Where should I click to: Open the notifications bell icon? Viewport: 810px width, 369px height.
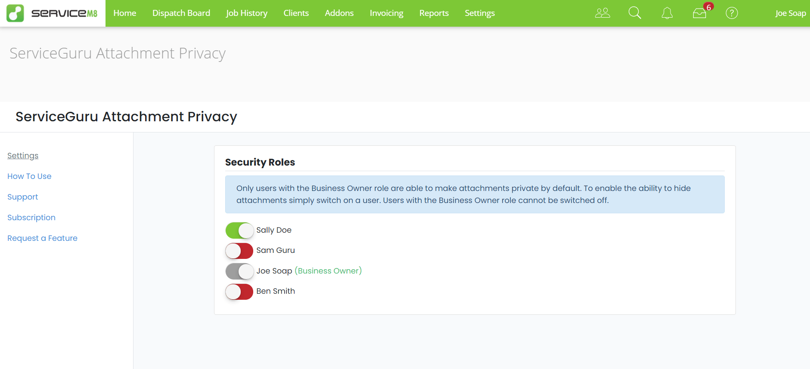pos(667,13)
